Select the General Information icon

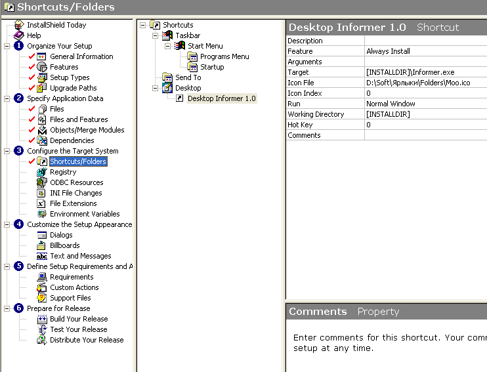[41, 56]
